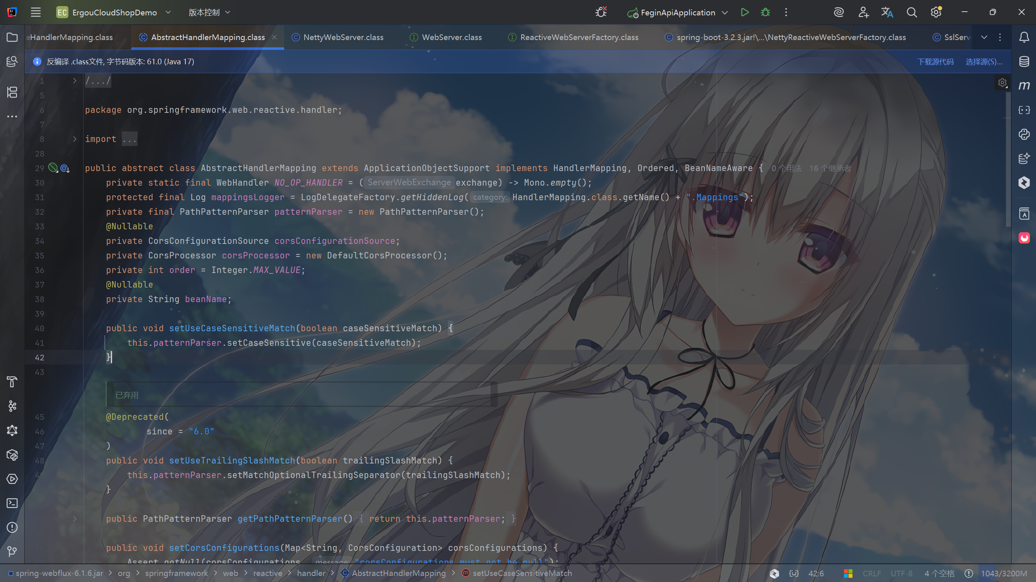Open the Python console tool window
This screenshot has height=582, width=1036.
pos(1024,134)
